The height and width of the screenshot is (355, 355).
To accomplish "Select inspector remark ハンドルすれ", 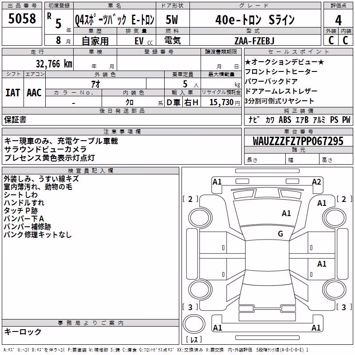I will pyautogui.click(x=24, y=202).
